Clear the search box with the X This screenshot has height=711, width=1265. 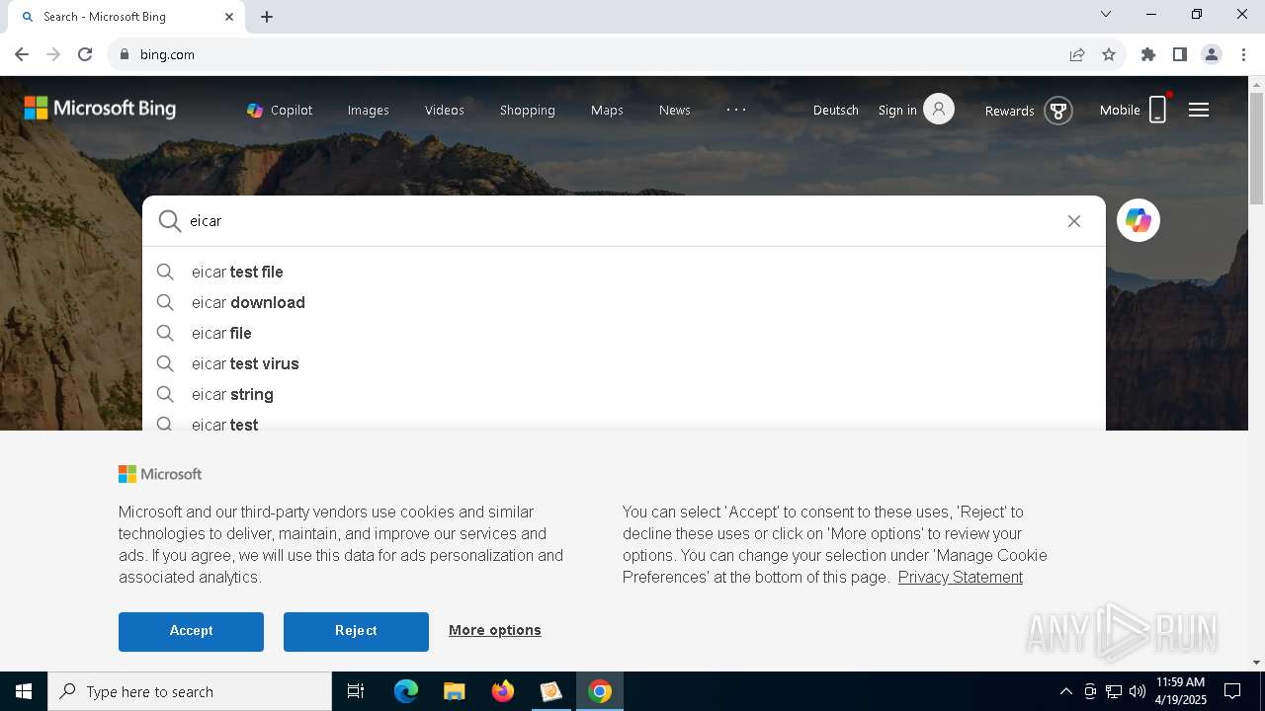click(1074, 221)
